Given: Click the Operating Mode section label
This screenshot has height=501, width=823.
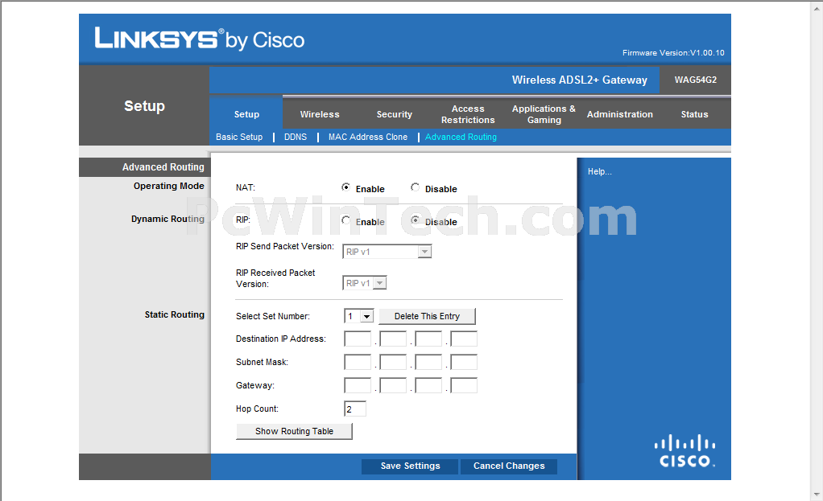Looking at the screenshot, I should click(168, 186).
